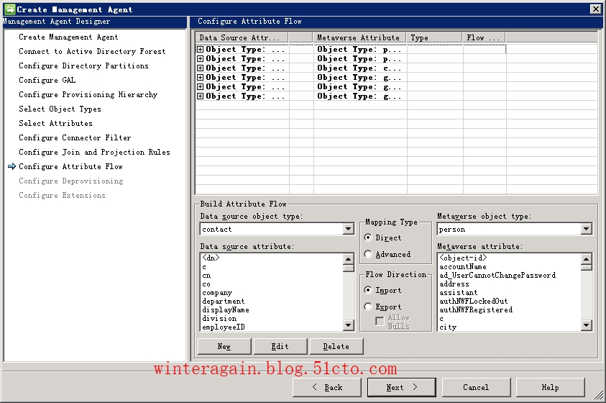Viewport: 606px width, 403px height.
Task: Go Back to previous wizard page
Action: click(x=327, y=387)
